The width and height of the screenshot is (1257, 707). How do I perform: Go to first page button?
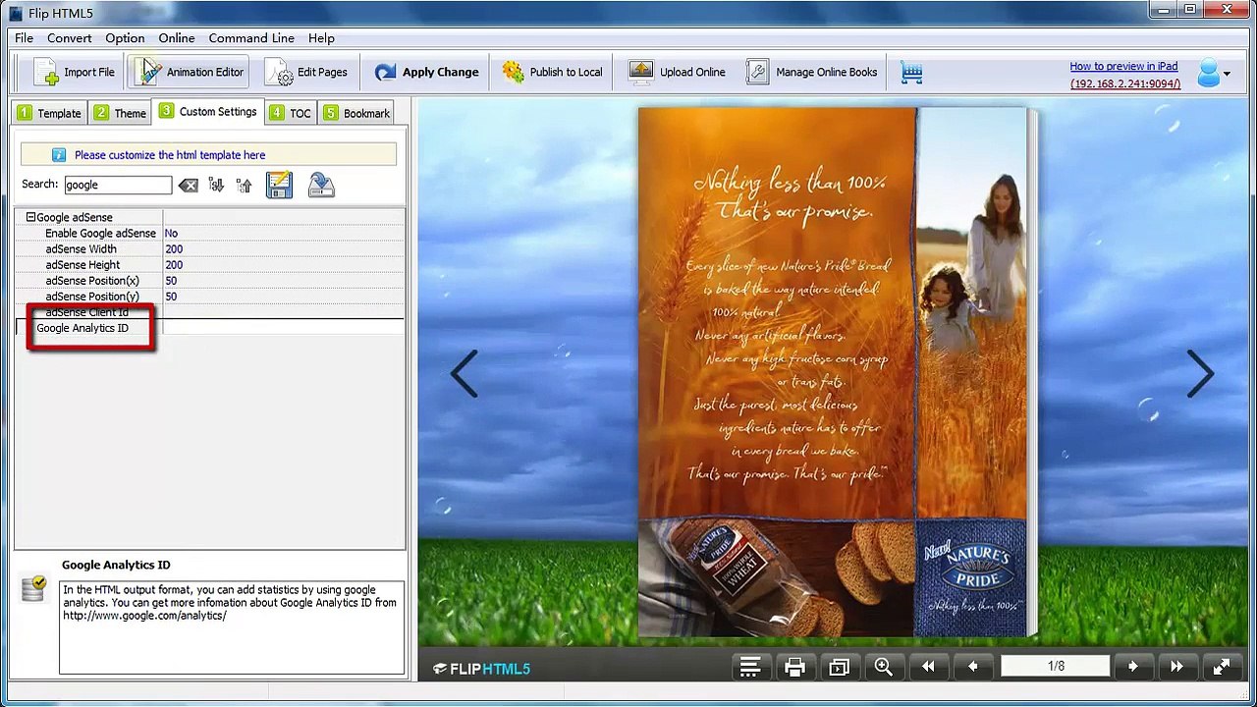click(928, 668)
